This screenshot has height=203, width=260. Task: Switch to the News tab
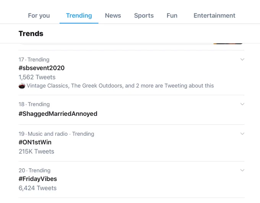coord(113,16)
